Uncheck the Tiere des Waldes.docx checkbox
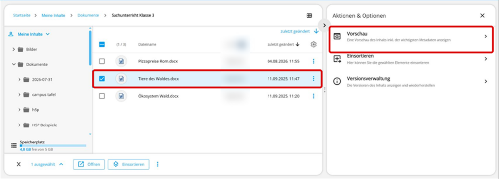Image resolution: width=499 pixels, height=179 pixels. tap(102, 79)
